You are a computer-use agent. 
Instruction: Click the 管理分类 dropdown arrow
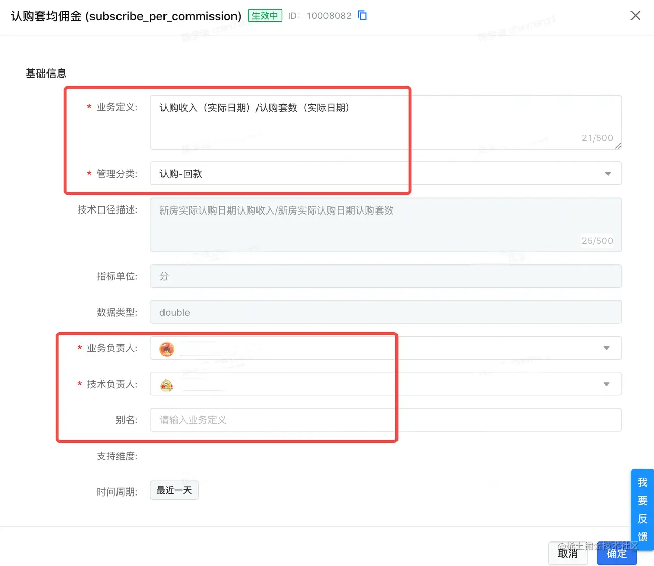coord(608,174)
